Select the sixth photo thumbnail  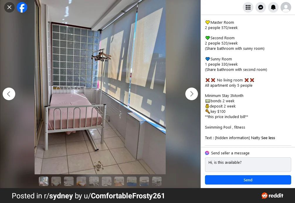pos(106,181)
